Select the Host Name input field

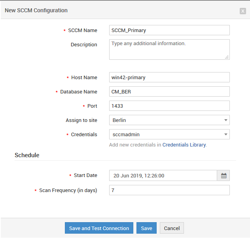(x=169, y=78)
